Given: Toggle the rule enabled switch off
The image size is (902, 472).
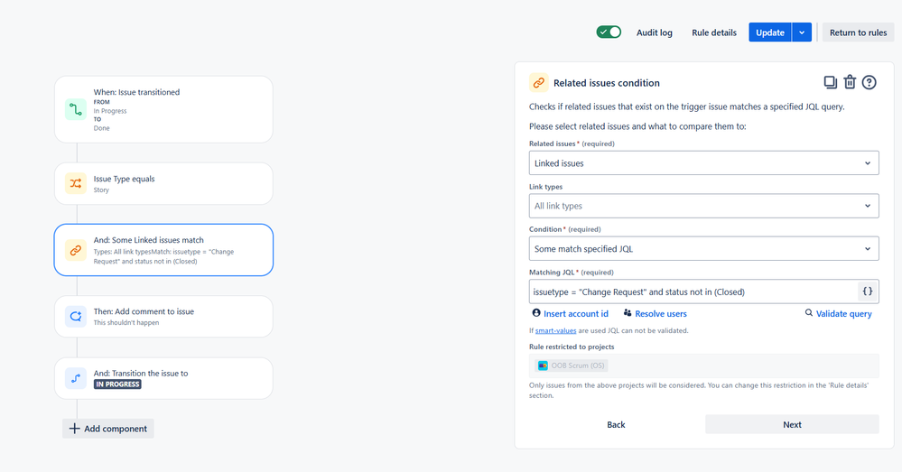Looking at the screenshot, I should click(609, 32).
